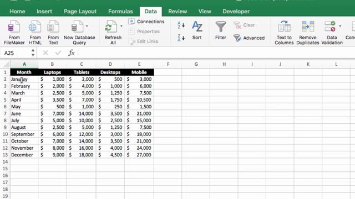This screenshot has height=199, width=355.
Task: Click the Desktops header cell
Action: tap(110, 72)
